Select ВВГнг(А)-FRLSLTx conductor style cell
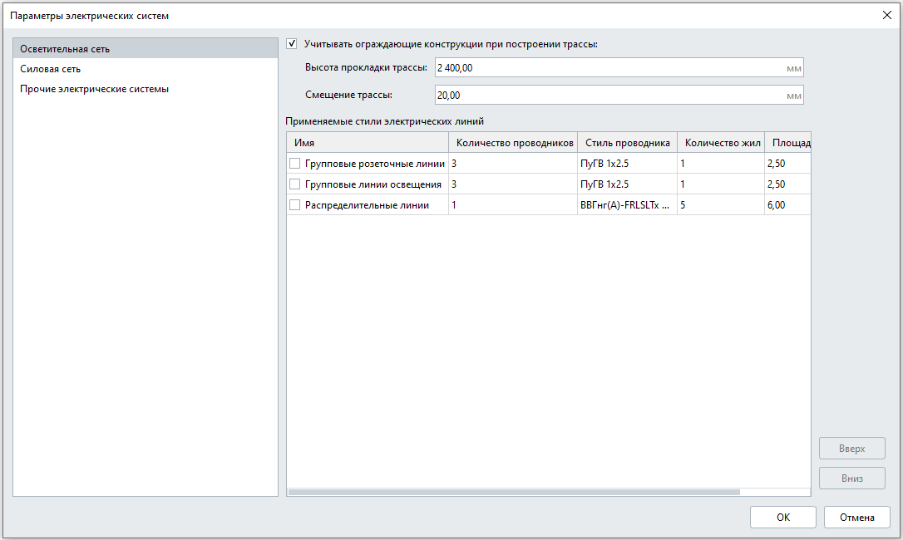Image resolution: width=903 pixels, height=540 pixels. pos(627,205)
